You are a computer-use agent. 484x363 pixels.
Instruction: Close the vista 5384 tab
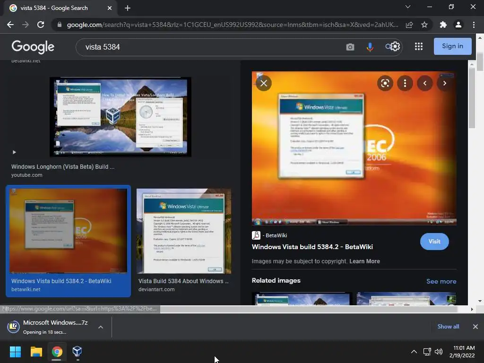(x=110, y=8)
